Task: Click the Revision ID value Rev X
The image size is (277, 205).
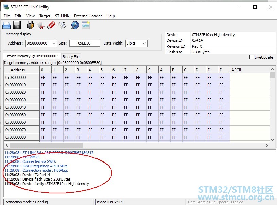Action: coord(197,46)
